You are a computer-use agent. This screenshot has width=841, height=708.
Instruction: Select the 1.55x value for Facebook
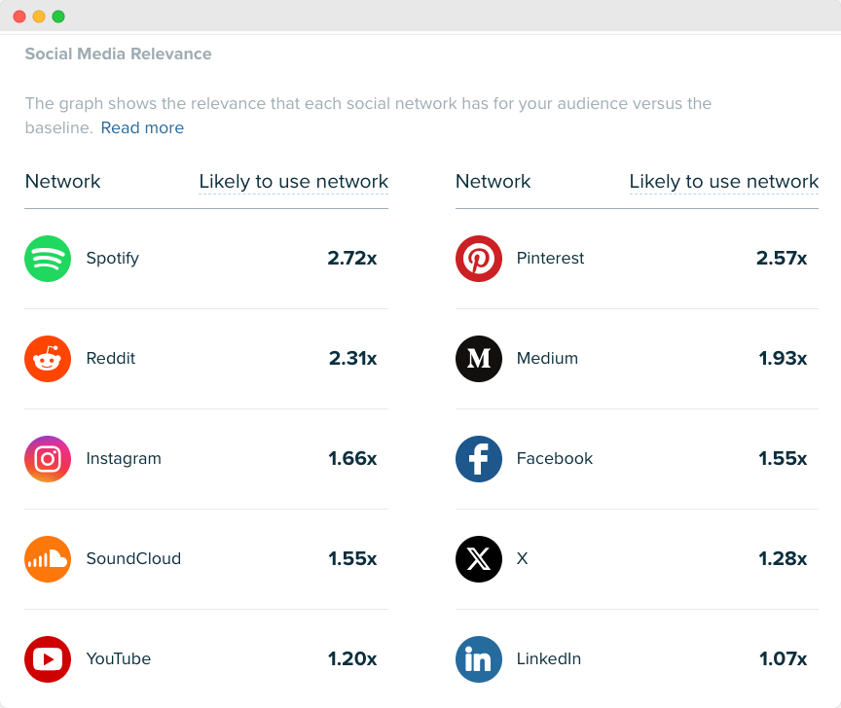click(783, 458)
